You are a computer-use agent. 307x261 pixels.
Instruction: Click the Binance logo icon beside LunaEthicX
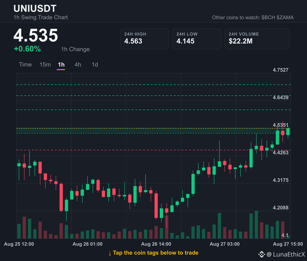click(x=261, y=254)
